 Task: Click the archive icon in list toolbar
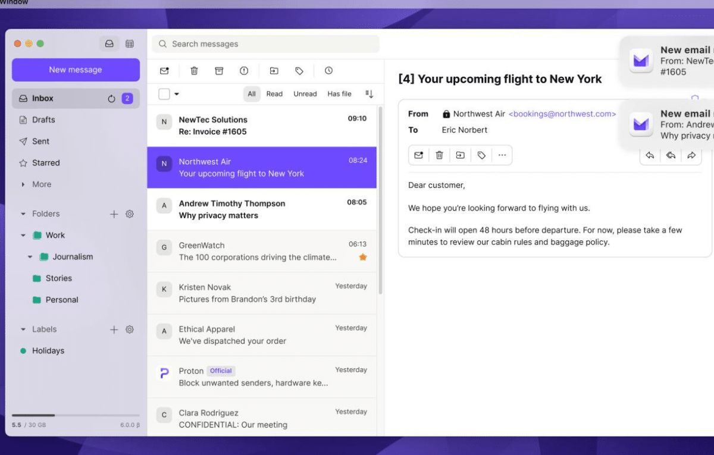tap(219, 71)
